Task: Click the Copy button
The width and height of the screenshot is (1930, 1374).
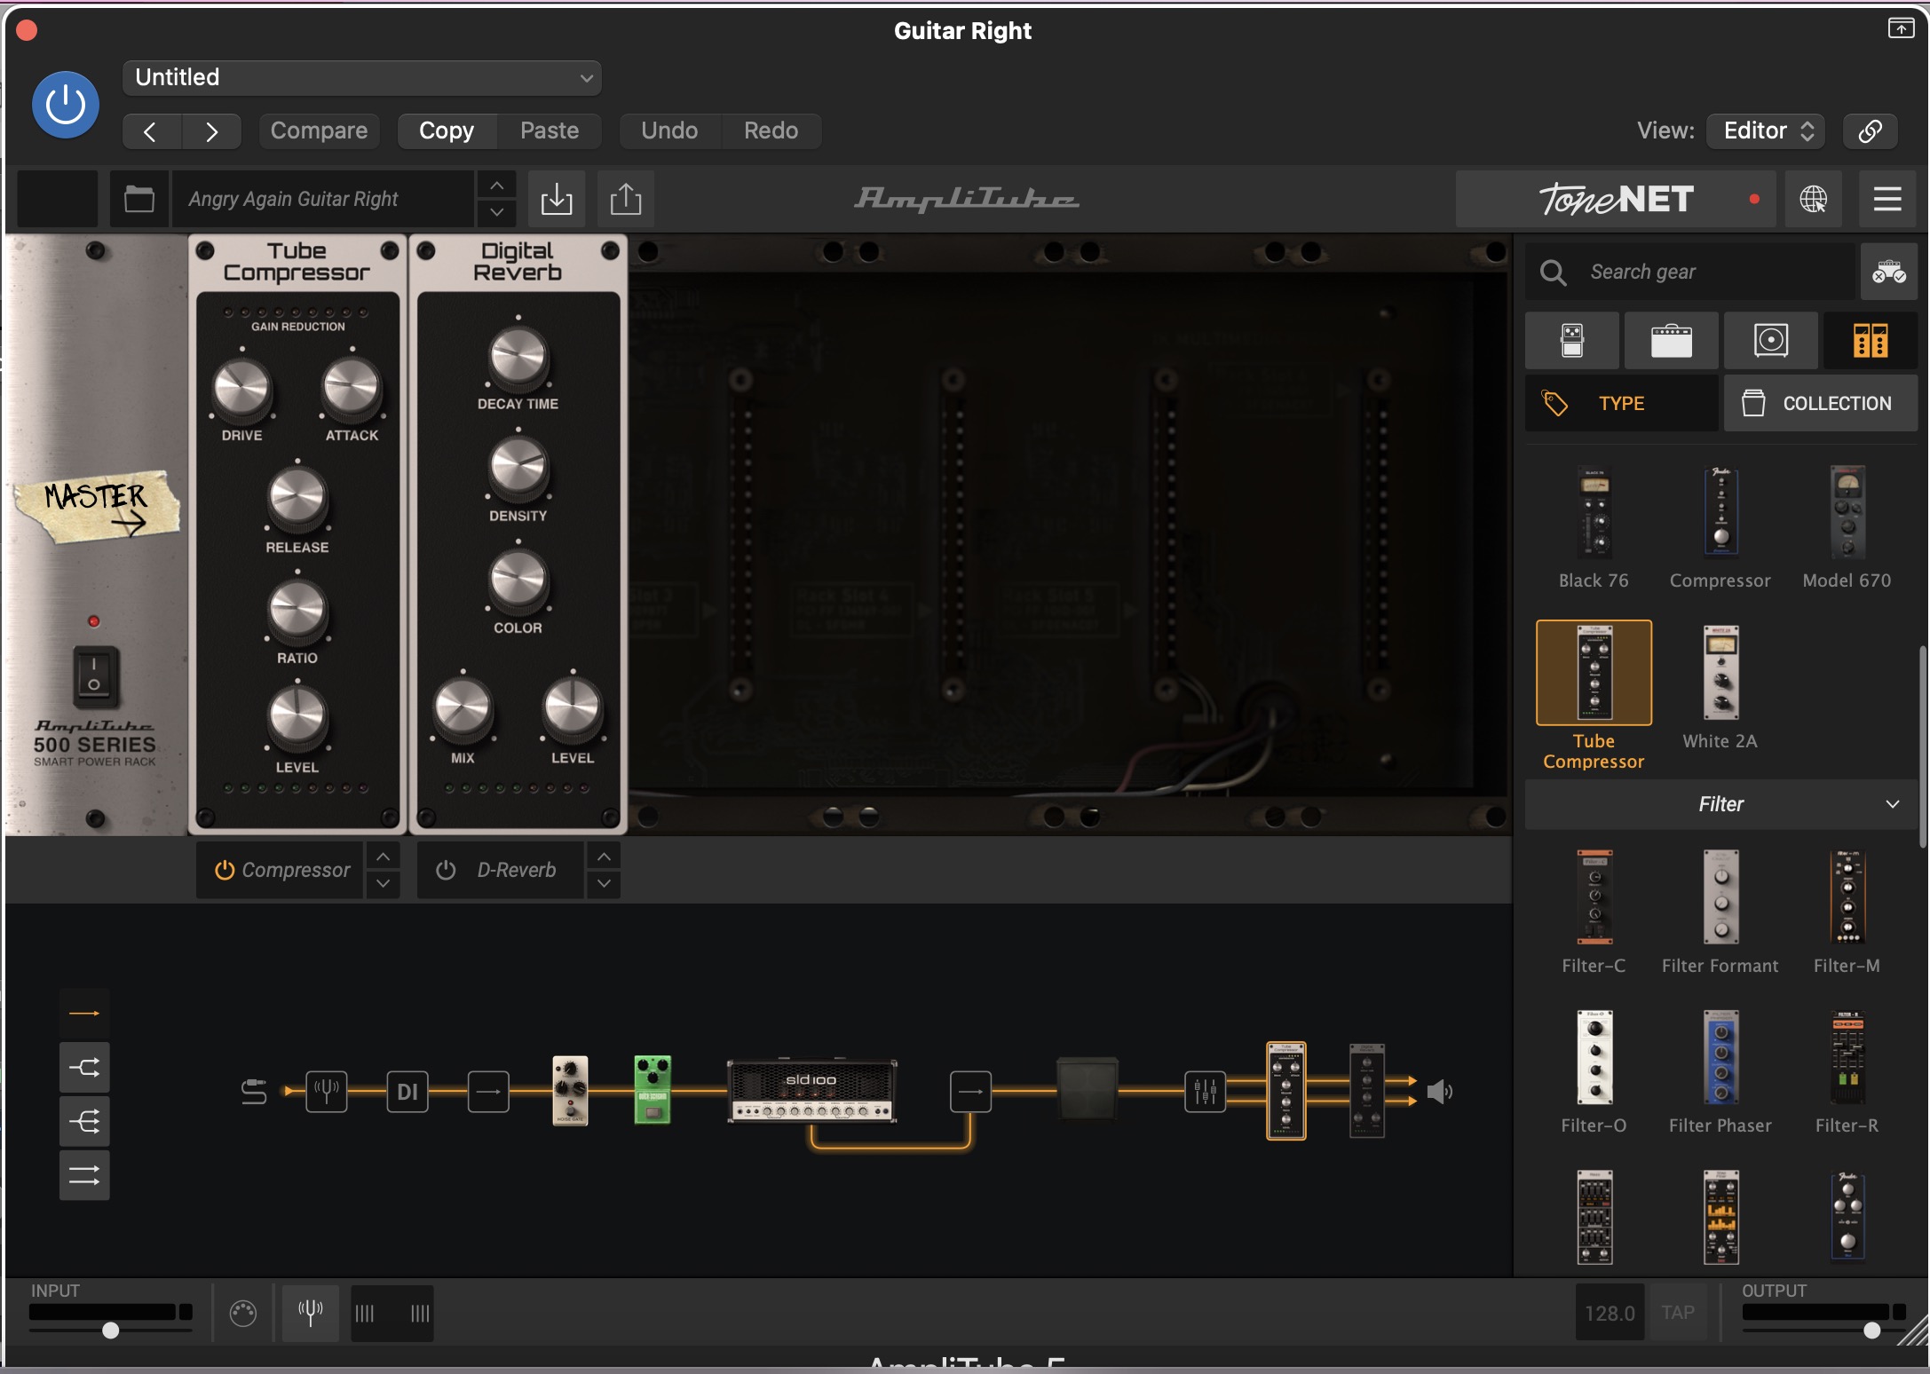Action: [x=447, y=131]
